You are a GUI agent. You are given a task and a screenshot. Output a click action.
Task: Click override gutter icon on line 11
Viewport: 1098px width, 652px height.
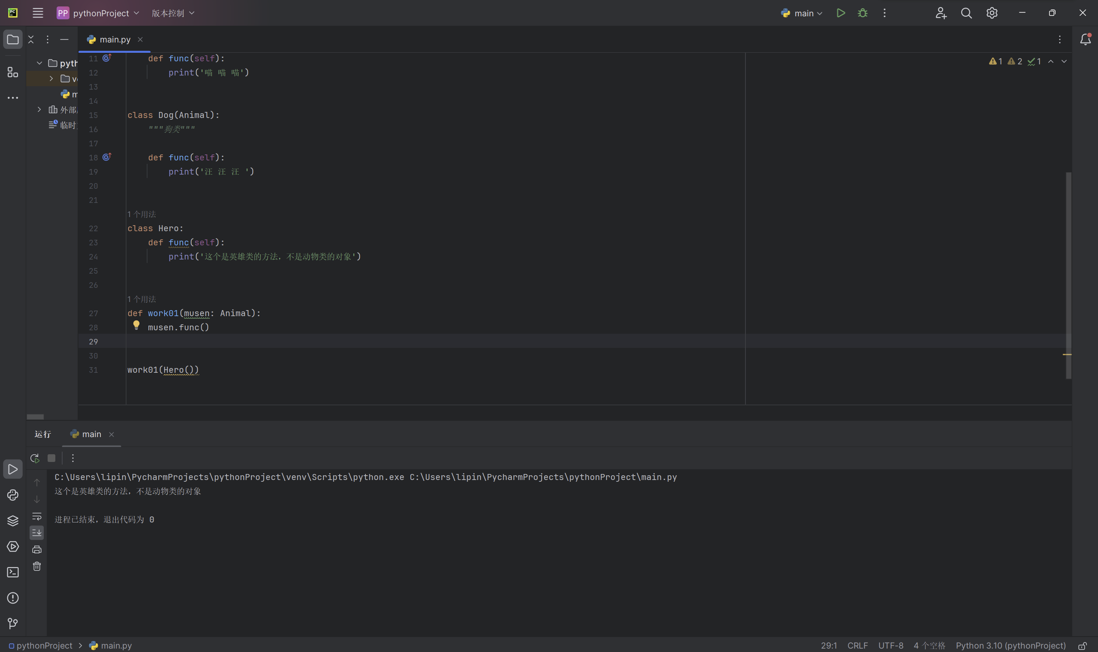click(x=107, y=58)
